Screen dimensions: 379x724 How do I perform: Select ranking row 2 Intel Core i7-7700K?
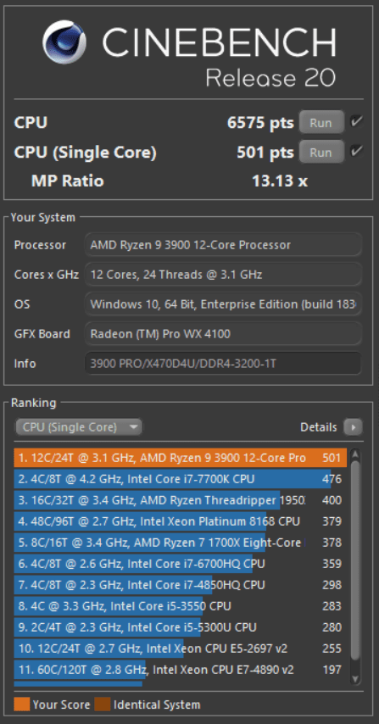[180, 479]
